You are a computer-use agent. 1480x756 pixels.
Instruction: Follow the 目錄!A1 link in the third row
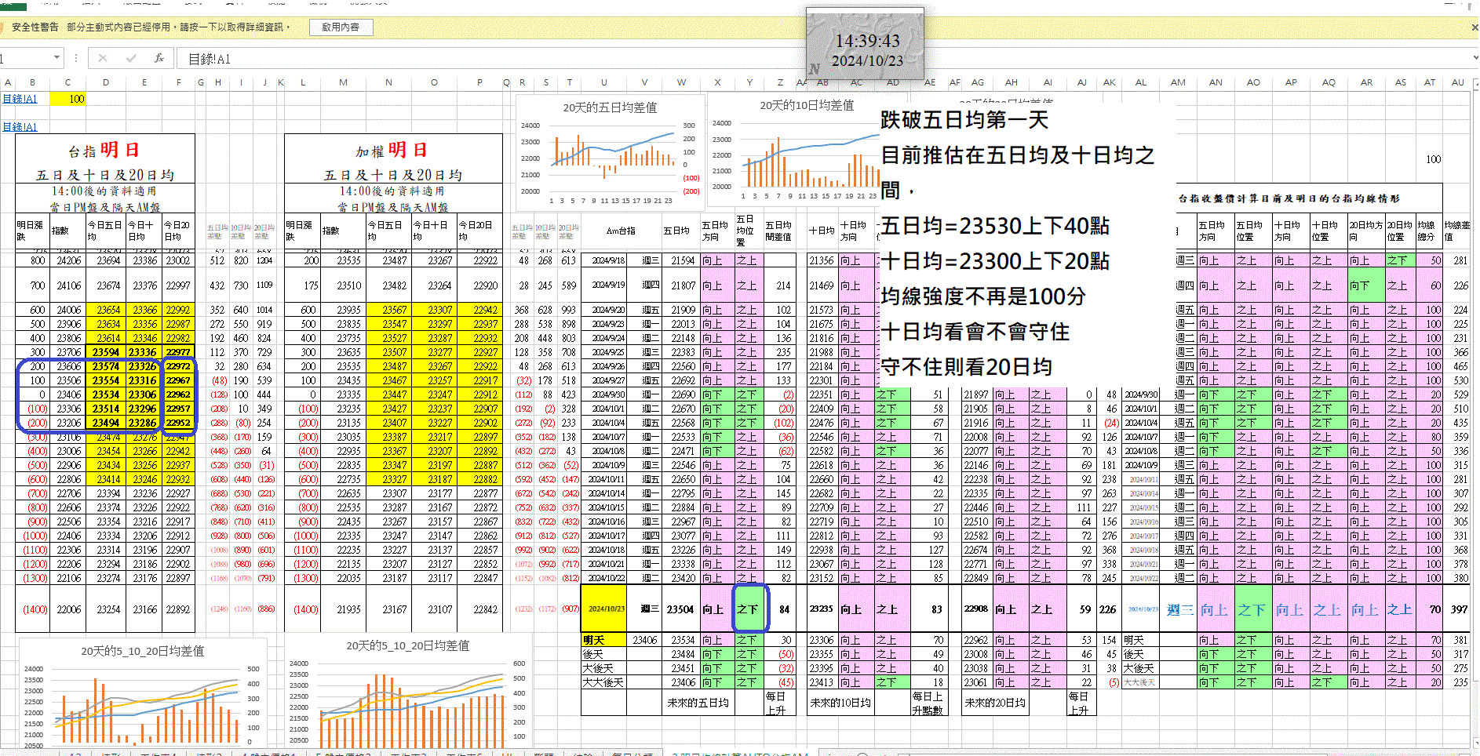click(x=20, y=127)
